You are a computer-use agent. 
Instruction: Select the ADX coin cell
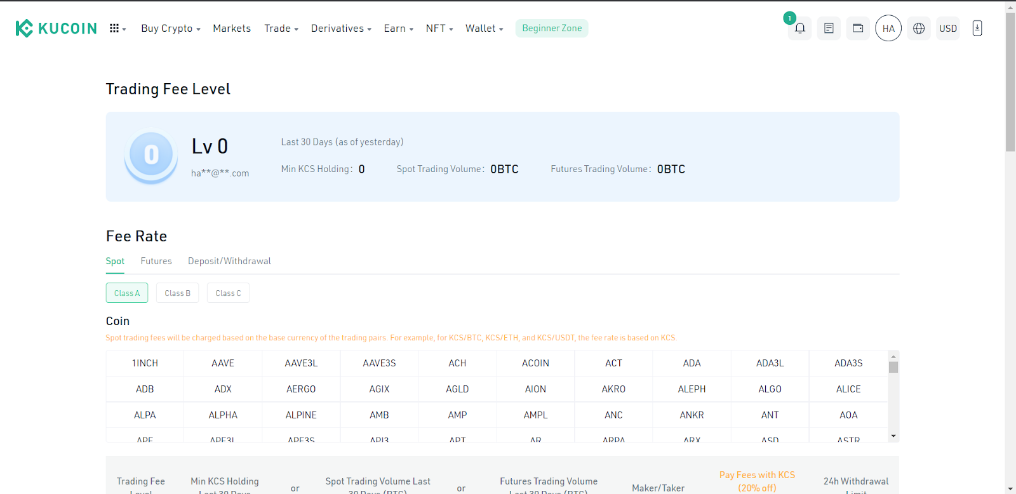pyautogui.click(x=223, y=389)
